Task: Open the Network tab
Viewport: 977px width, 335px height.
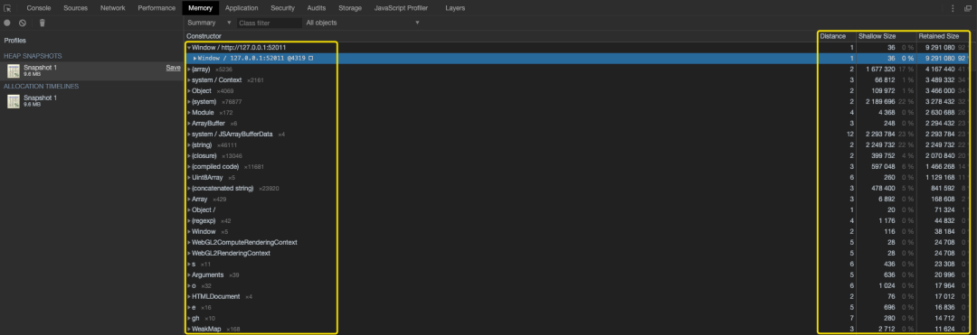Action: coord(113,8)
